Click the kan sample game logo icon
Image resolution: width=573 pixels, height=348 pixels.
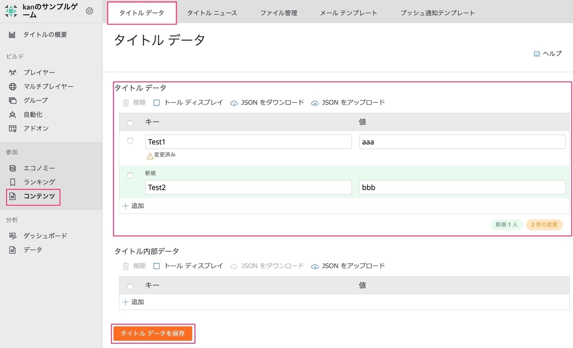(x=11, y=11)
